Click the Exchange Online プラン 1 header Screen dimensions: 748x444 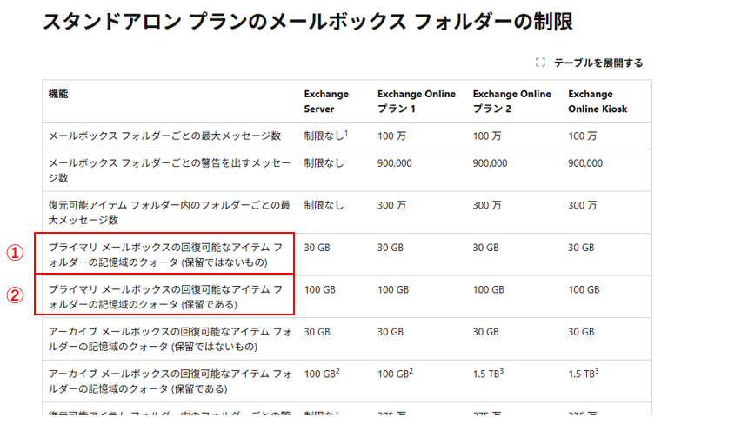[x=417, y=102]
